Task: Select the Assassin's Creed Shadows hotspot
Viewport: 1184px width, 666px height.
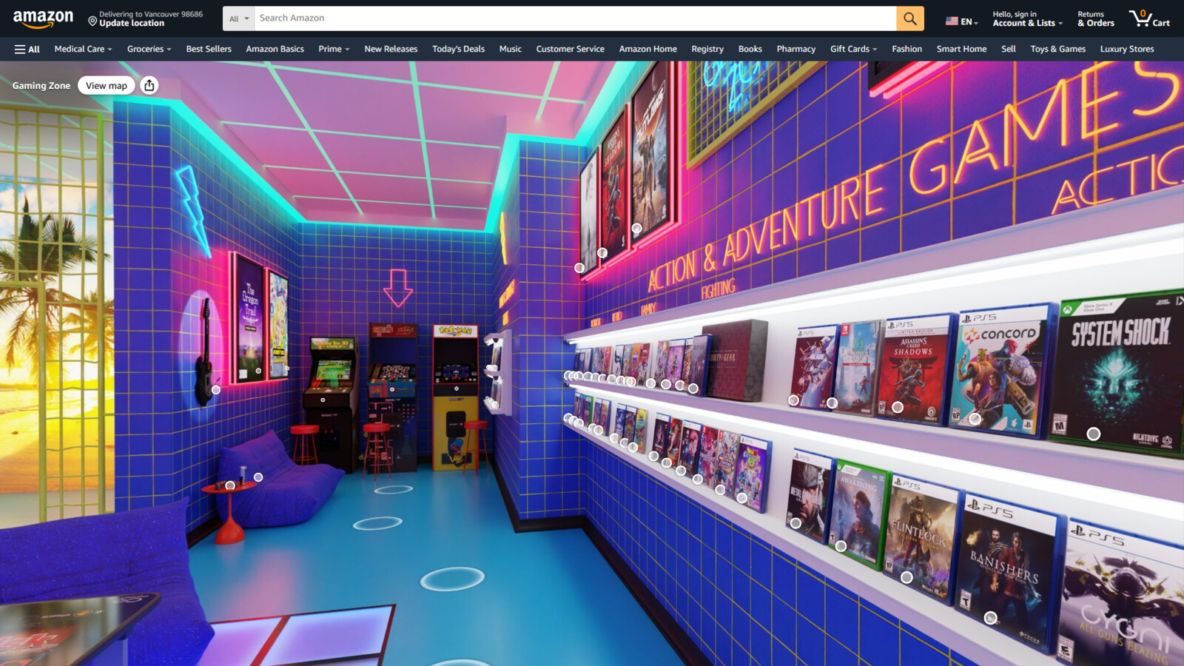Action: click(x=898, y=407)
